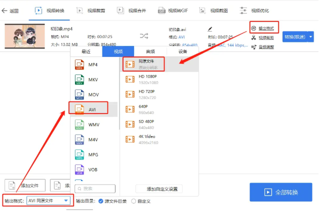
Task: Open the 输出格式 AVI 同原文件 dropdown
Action: (48, 200)
